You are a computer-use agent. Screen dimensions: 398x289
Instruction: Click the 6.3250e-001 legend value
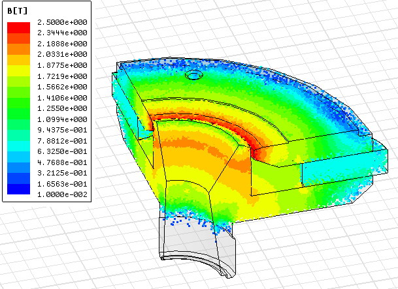[x=63, y=151]
